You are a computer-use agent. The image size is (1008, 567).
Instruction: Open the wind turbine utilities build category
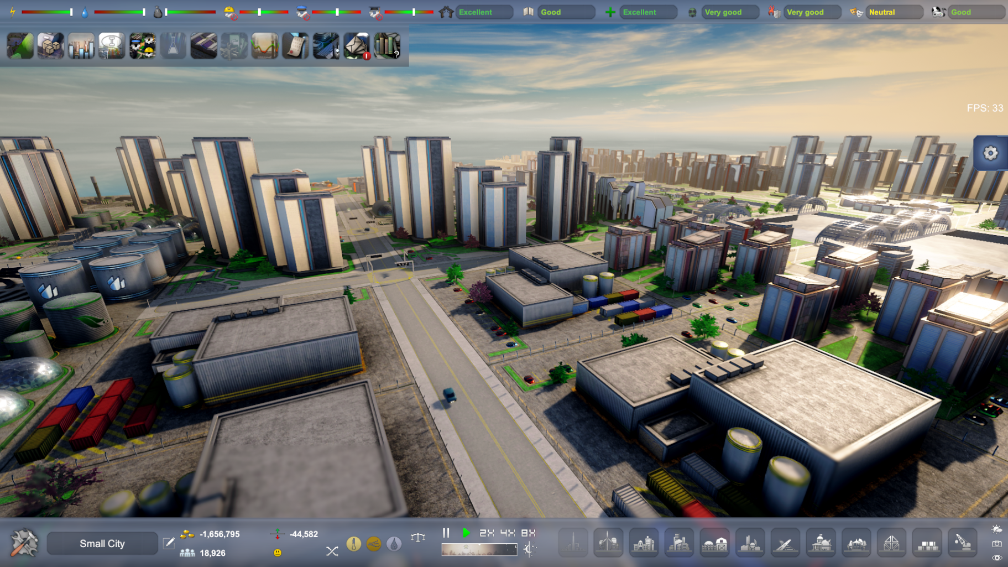(x=608, y=543)
